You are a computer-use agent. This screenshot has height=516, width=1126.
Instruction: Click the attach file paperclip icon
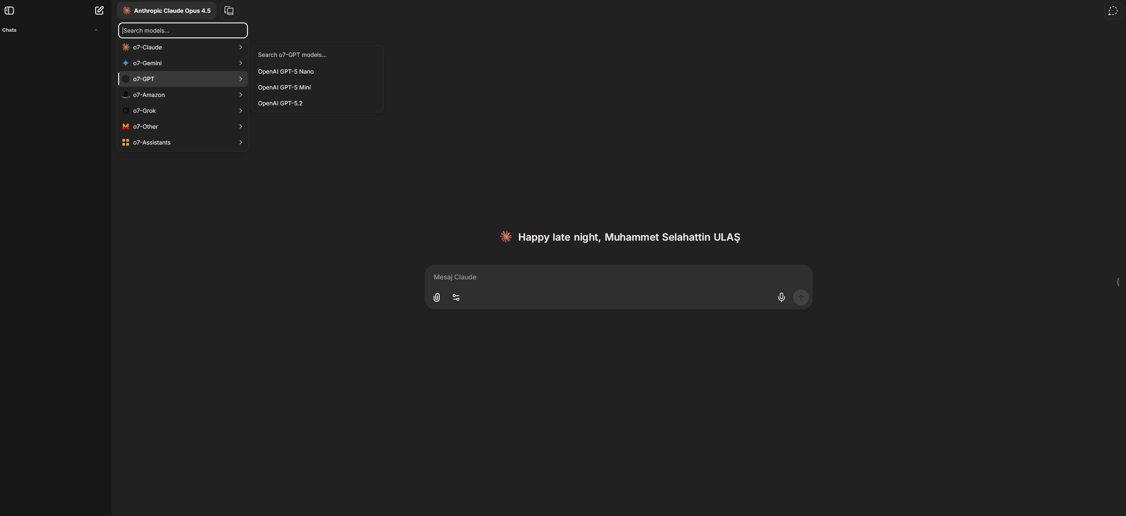437,297
